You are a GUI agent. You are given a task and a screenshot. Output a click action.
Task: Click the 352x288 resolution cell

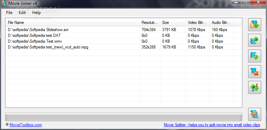pyautogui.click(x=148, y=47)
